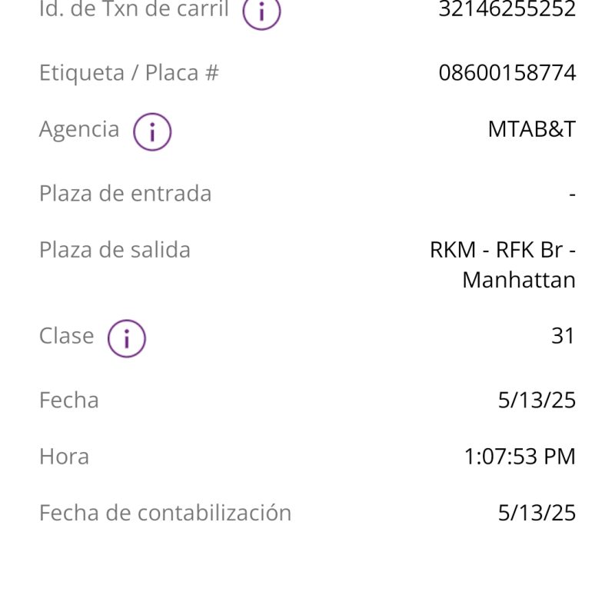
Task: Tap the Plaza de salida label
Action: [x=115, y=250]
